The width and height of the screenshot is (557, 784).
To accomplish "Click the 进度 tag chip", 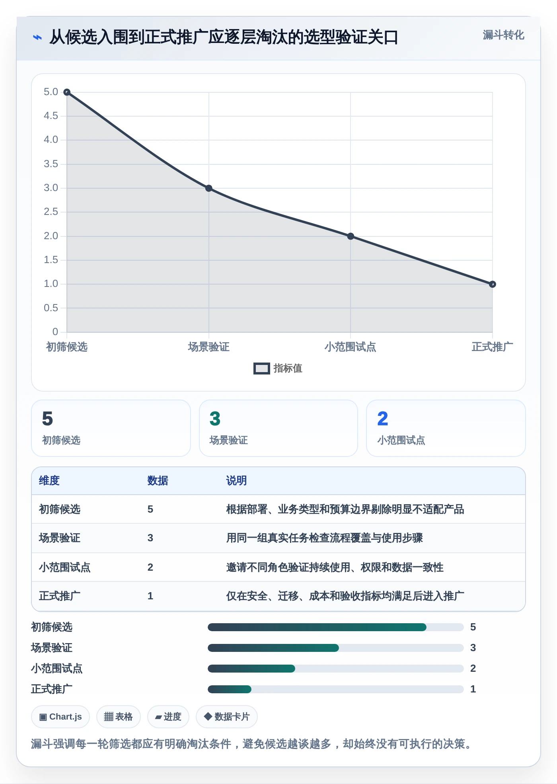I will [x=168, y=717].
